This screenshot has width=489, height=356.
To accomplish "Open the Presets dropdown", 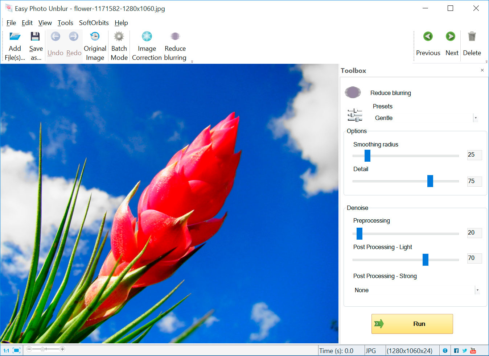I will click(475, 118).
